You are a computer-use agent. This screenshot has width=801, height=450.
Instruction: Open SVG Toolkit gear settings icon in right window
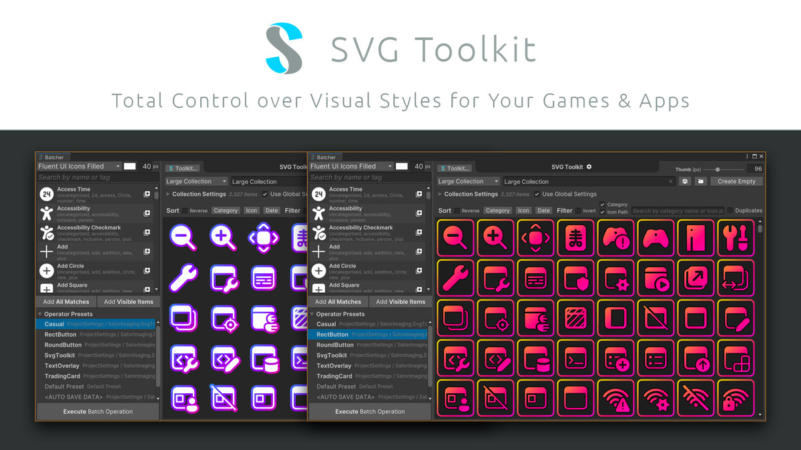click(589, 167)
